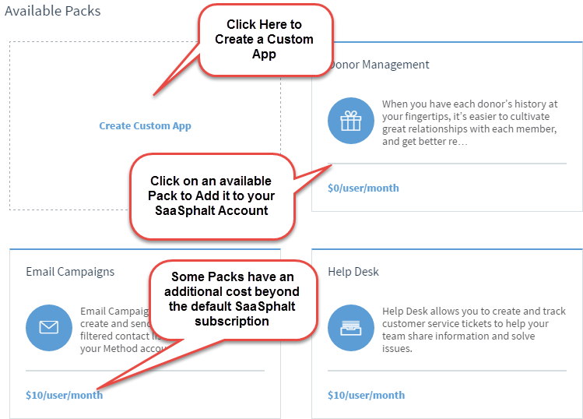Click Help Desk $10/user/month price
The image size is (583, 419).
[367, 395]
